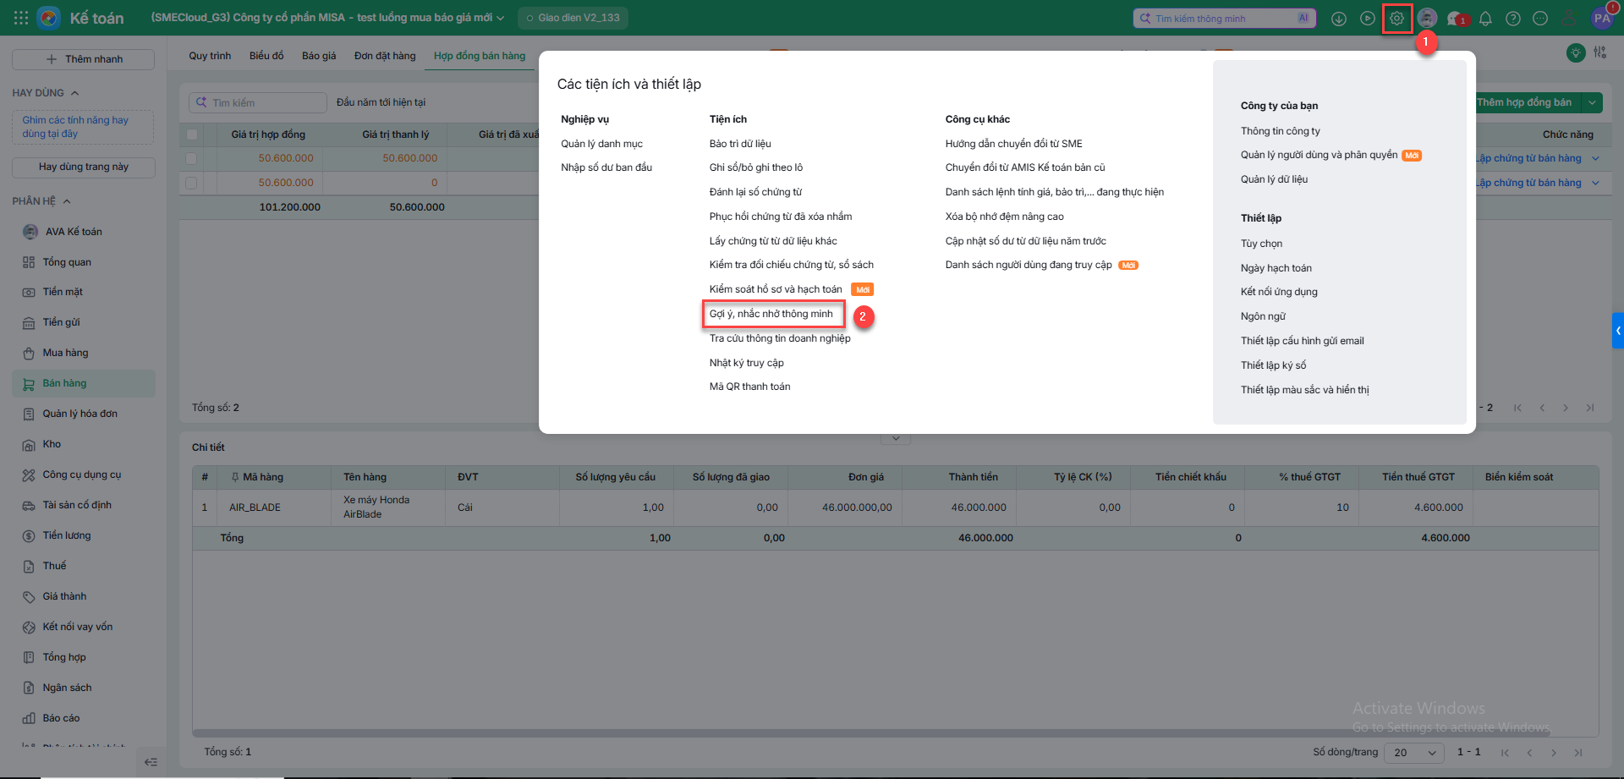Click the invite user icon in header
1624x779 pixels.
[x=1569, y=19]
